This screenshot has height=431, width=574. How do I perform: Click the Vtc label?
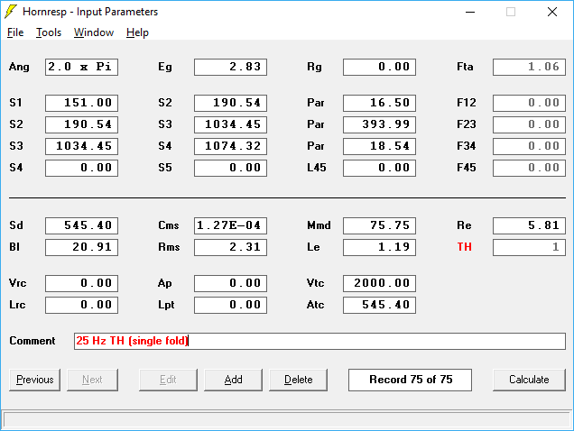pyautogui.click(x=315, y=283)
